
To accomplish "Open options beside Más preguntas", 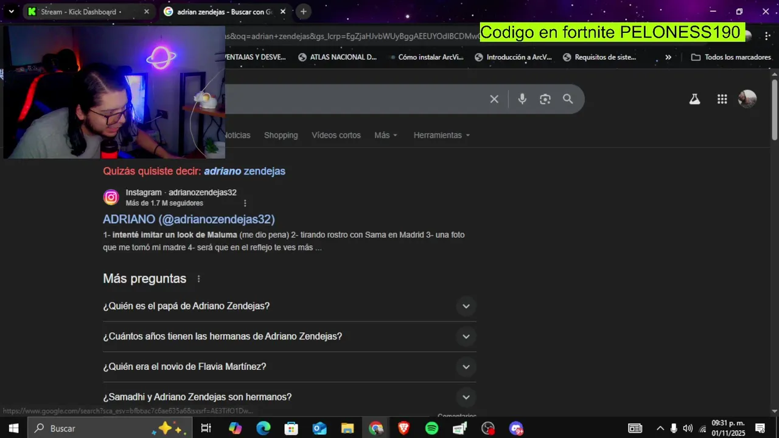I will 198,279.
